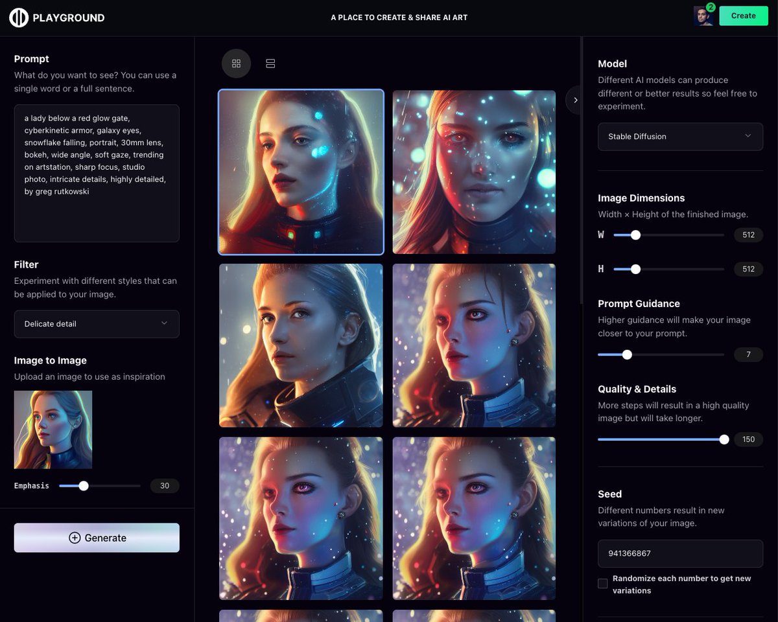The height and width of the screenshot is (622, 778).
Task: Switch to grid view layout
Action: pyautogui.click(x=236, y=63)
